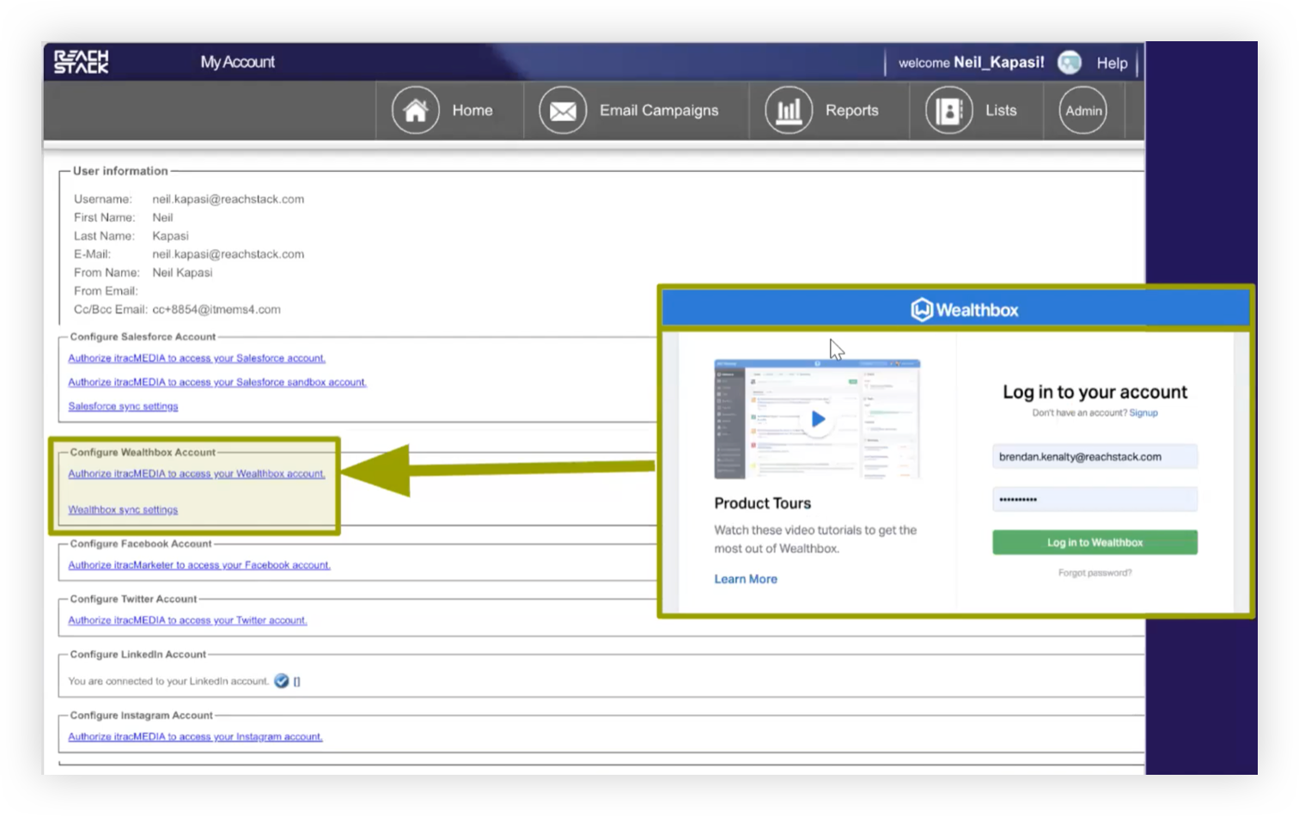Click the Product Tours heading
Image resolution: width=1299 pixels, height=816 pixels.
[x=762, y=503]
